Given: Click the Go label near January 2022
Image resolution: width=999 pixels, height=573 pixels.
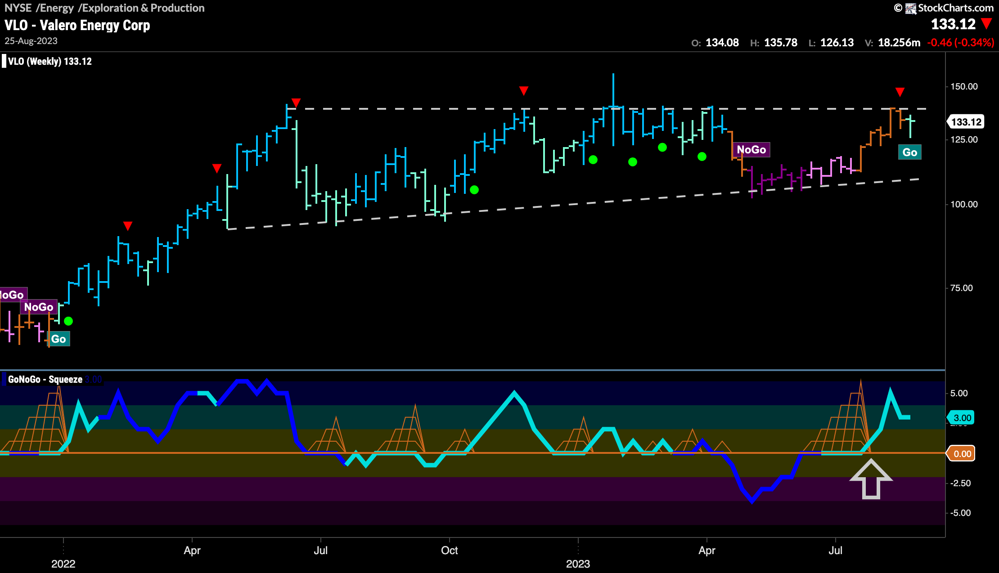Looking at the screenshot, I should point(58,339).
